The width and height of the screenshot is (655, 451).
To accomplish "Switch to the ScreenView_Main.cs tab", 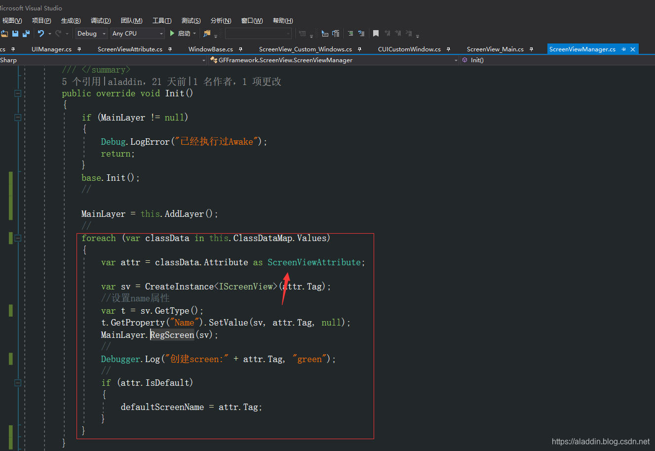I will point(495,49).
